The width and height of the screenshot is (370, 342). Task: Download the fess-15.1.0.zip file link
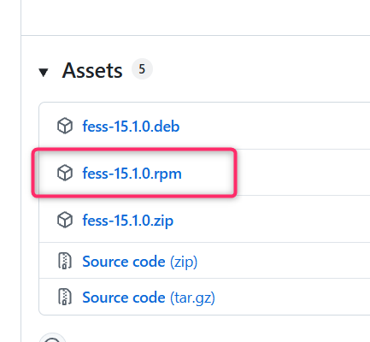tap(128, 221)
